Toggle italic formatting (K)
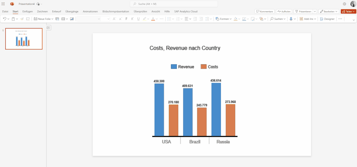Viewport: 357px width, 167px height. tap(132, 19)
